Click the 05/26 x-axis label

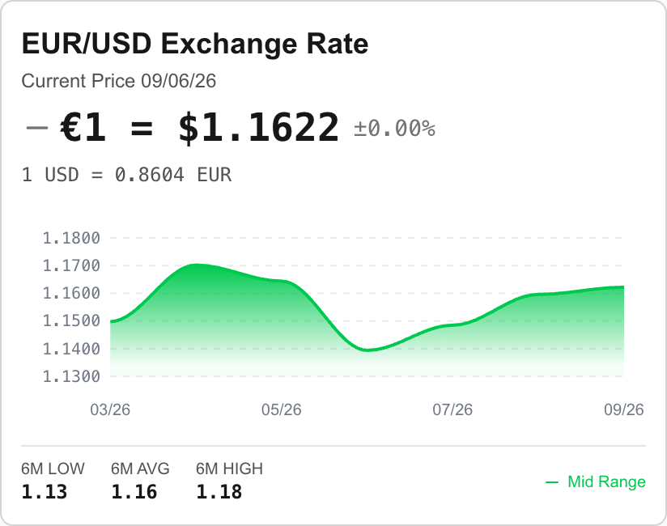click(281, 409)
